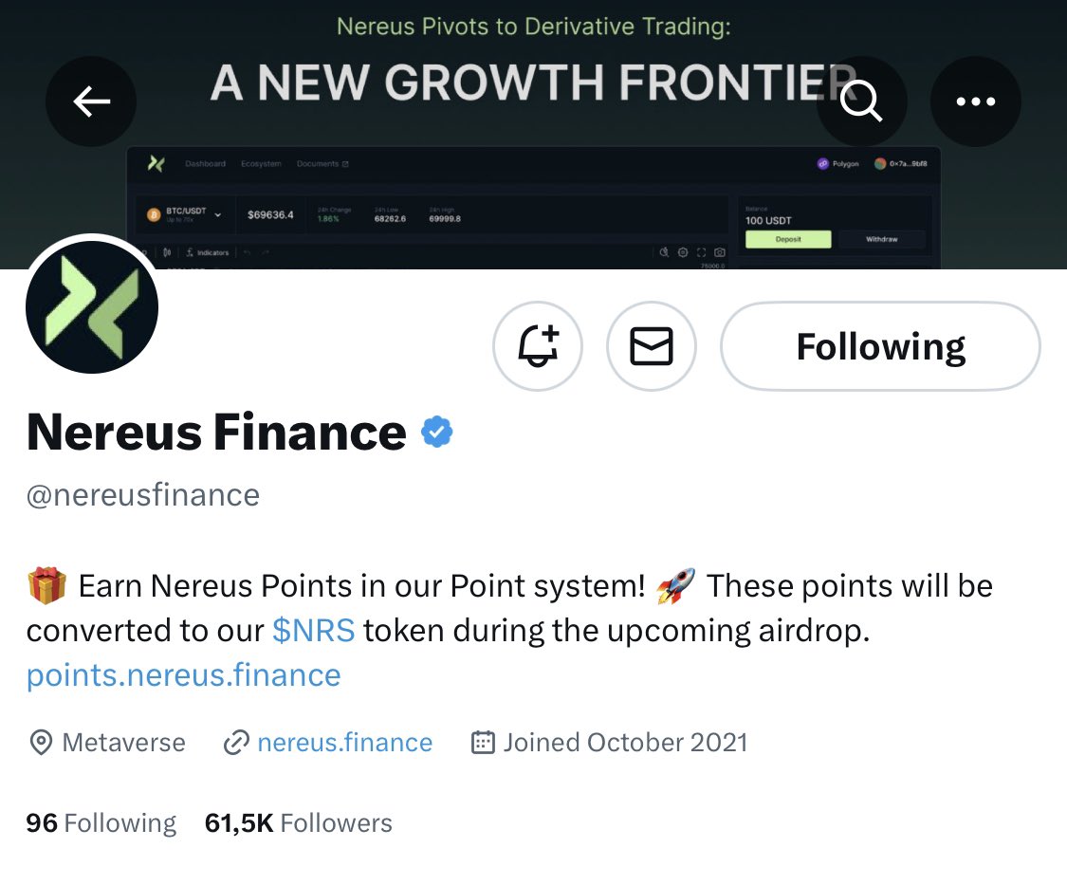Tap the link chain icon beside nereus.finance
The width and height of the screenshot is (1067, 885).
236,742
